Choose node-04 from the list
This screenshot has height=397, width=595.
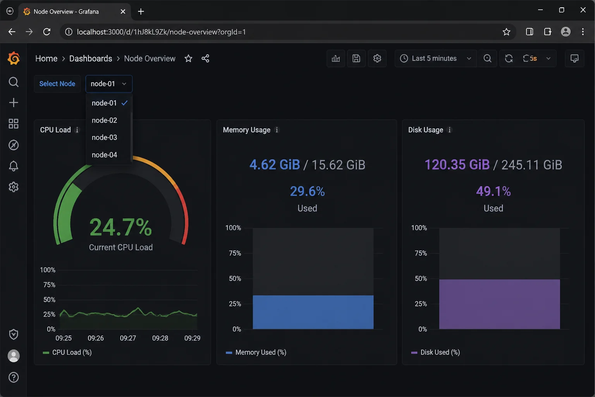click(x=109, y=155)
